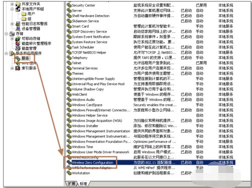Collapse the 本地用户和组 tree node
Viewport: 252px width, 188px height.
coord(12,9)
